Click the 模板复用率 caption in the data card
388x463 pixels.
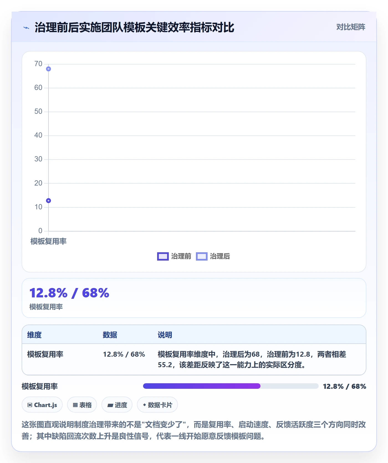(46, 307)
